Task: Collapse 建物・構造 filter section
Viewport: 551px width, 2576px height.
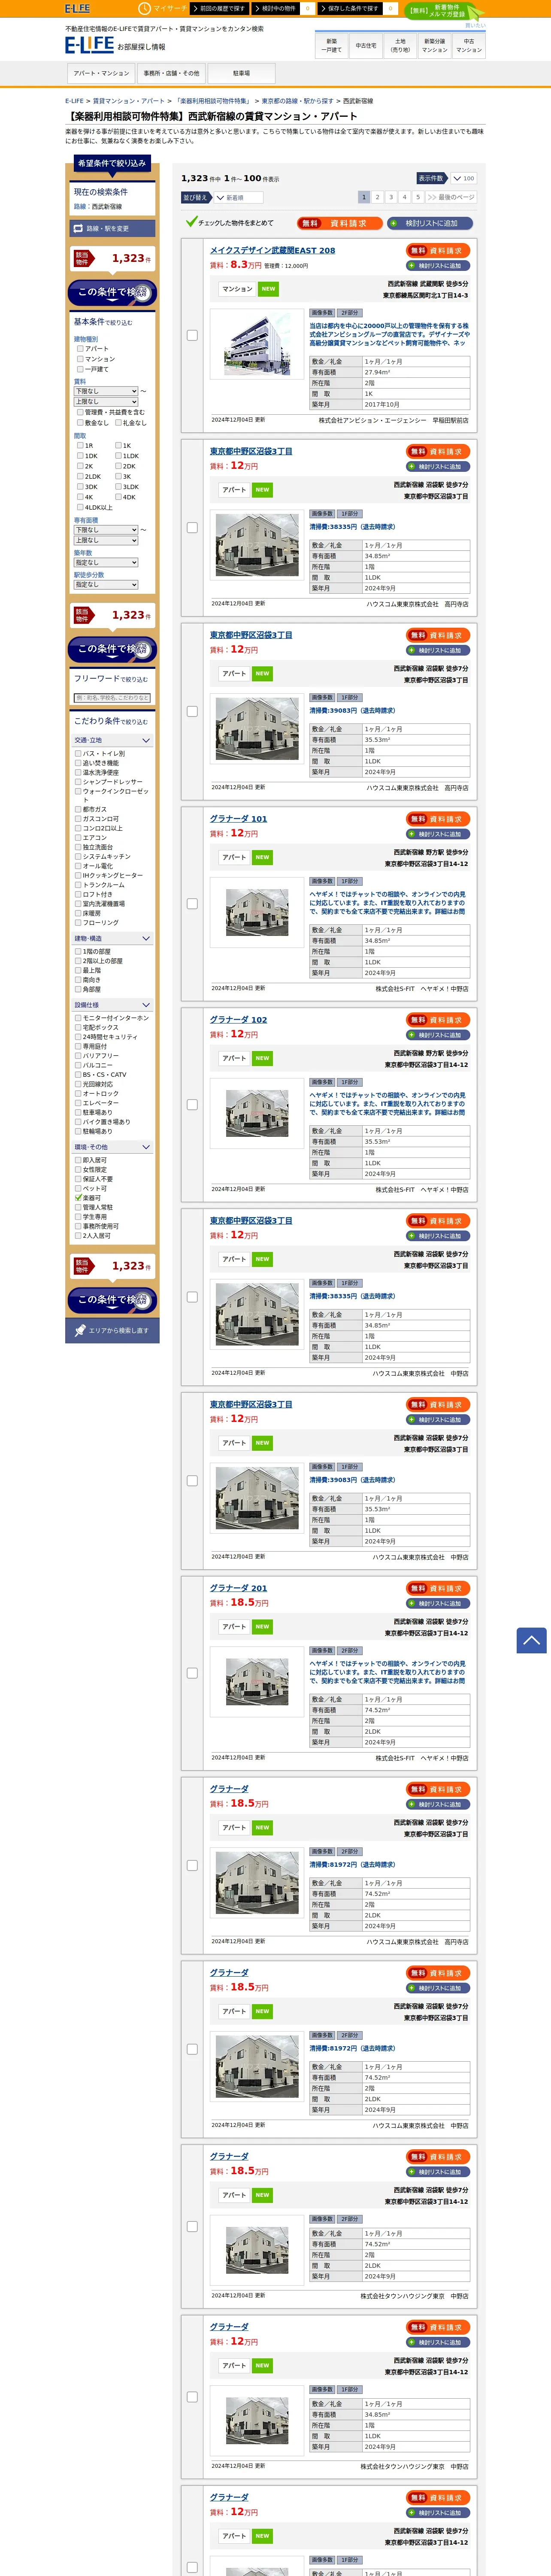Action: (112, 939)
